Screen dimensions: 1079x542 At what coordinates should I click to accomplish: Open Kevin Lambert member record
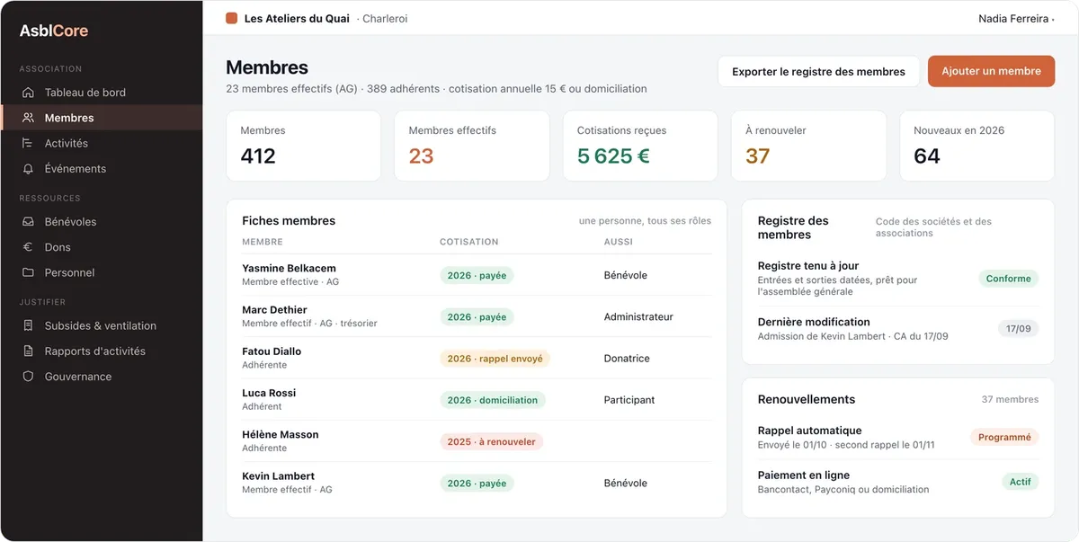[477, 483]
